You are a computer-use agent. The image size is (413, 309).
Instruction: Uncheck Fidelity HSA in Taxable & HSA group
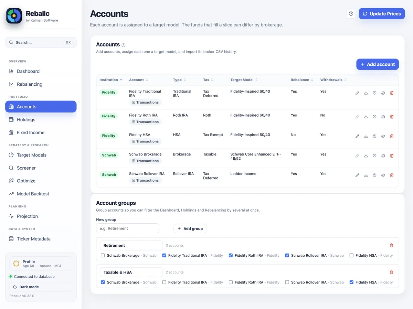351,282
